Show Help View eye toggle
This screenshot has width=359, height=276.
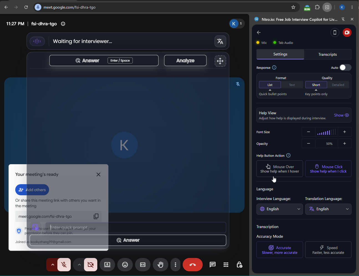(x=342, y=115)
